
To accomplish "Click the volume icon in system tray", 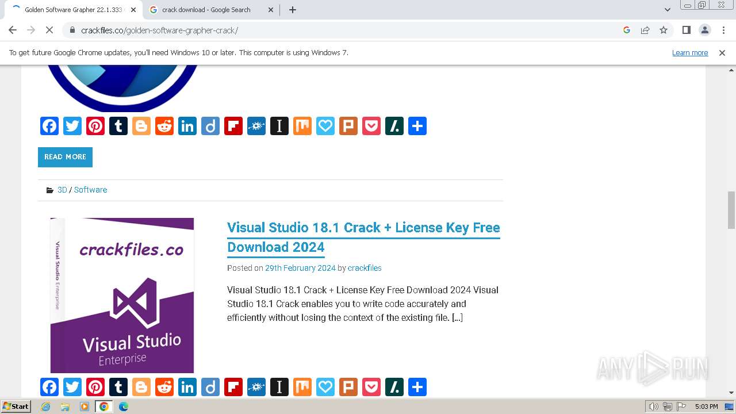I will (654, 407).
